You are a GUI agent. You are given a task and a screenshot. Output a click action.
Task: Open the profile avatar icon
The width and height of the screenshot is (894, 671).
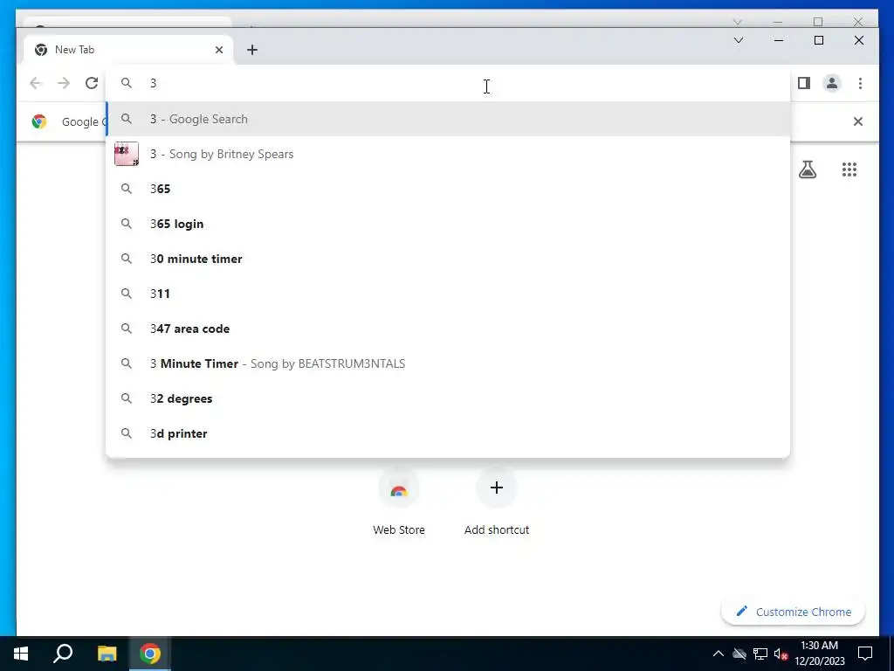[x=832, y=83]
